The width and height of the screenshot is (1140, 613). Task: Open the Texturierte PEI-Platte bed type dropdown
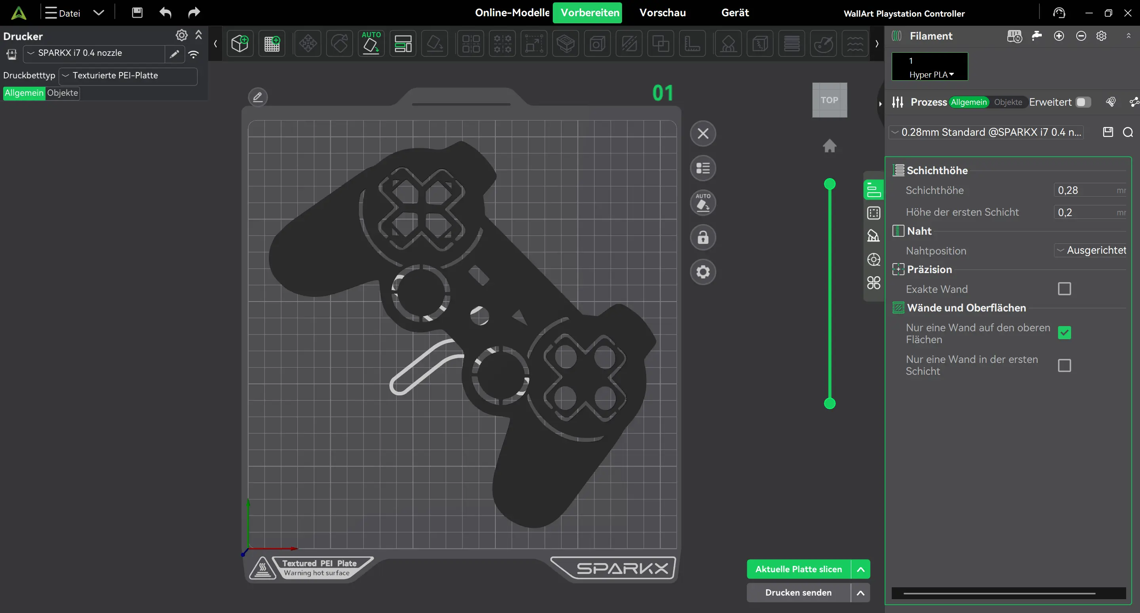tap(128, 76)
